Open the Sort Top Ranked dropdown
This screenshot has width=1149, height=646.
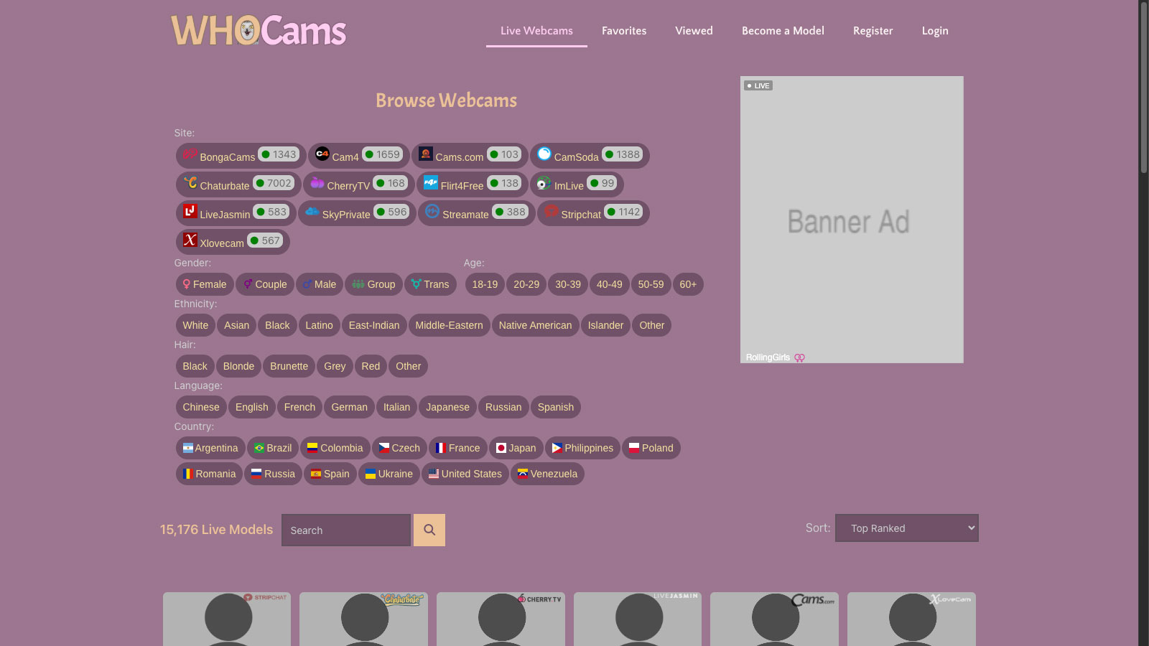[906, 528]
